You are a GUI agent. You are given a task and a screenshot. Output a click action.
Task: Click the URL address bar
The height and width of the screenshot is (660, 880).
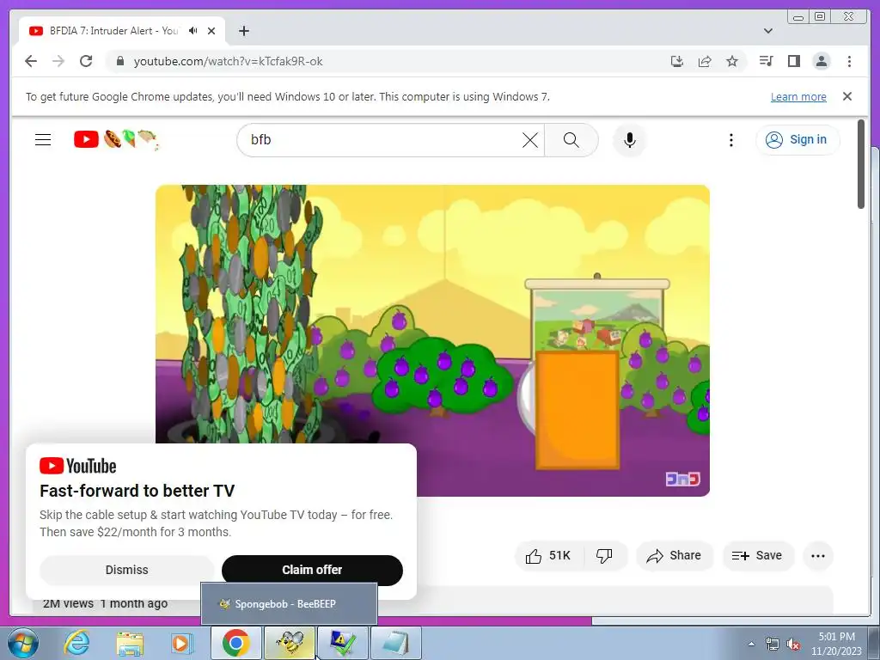tap(393, 61)
